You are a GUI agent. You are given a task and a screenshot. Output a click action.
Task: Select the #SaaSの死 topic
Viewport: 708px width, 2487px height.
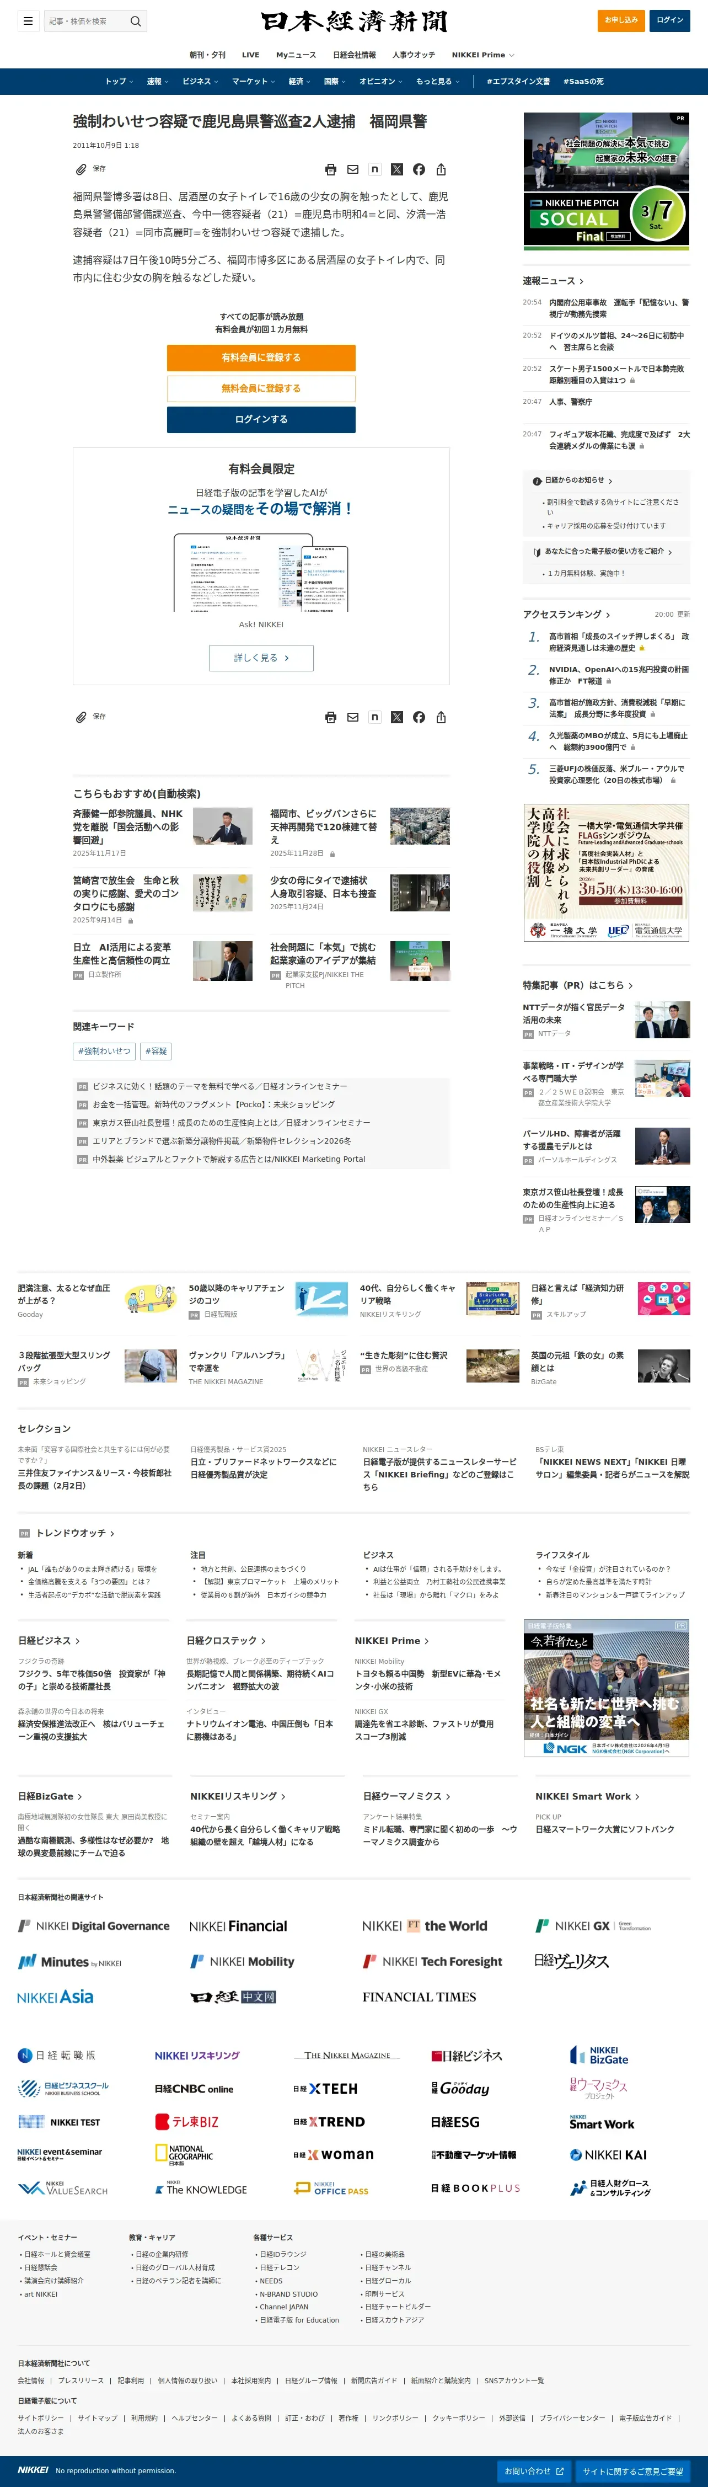click(583, 81)
